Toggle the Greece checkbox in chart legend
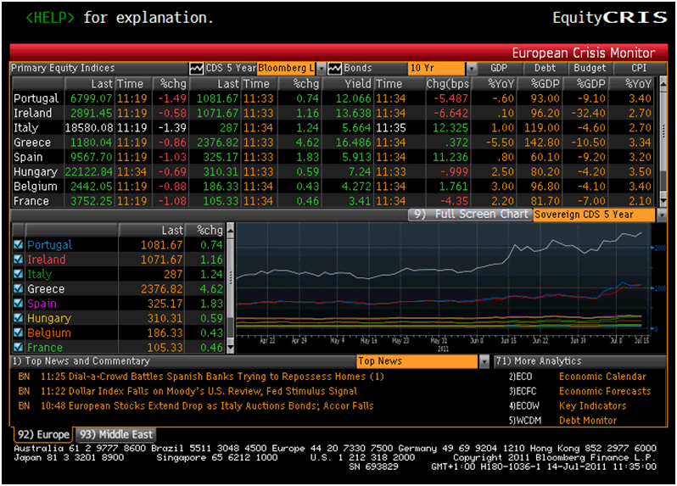This screenshot has height=486, width=677. pyautogui.click(x=19, y=289)
